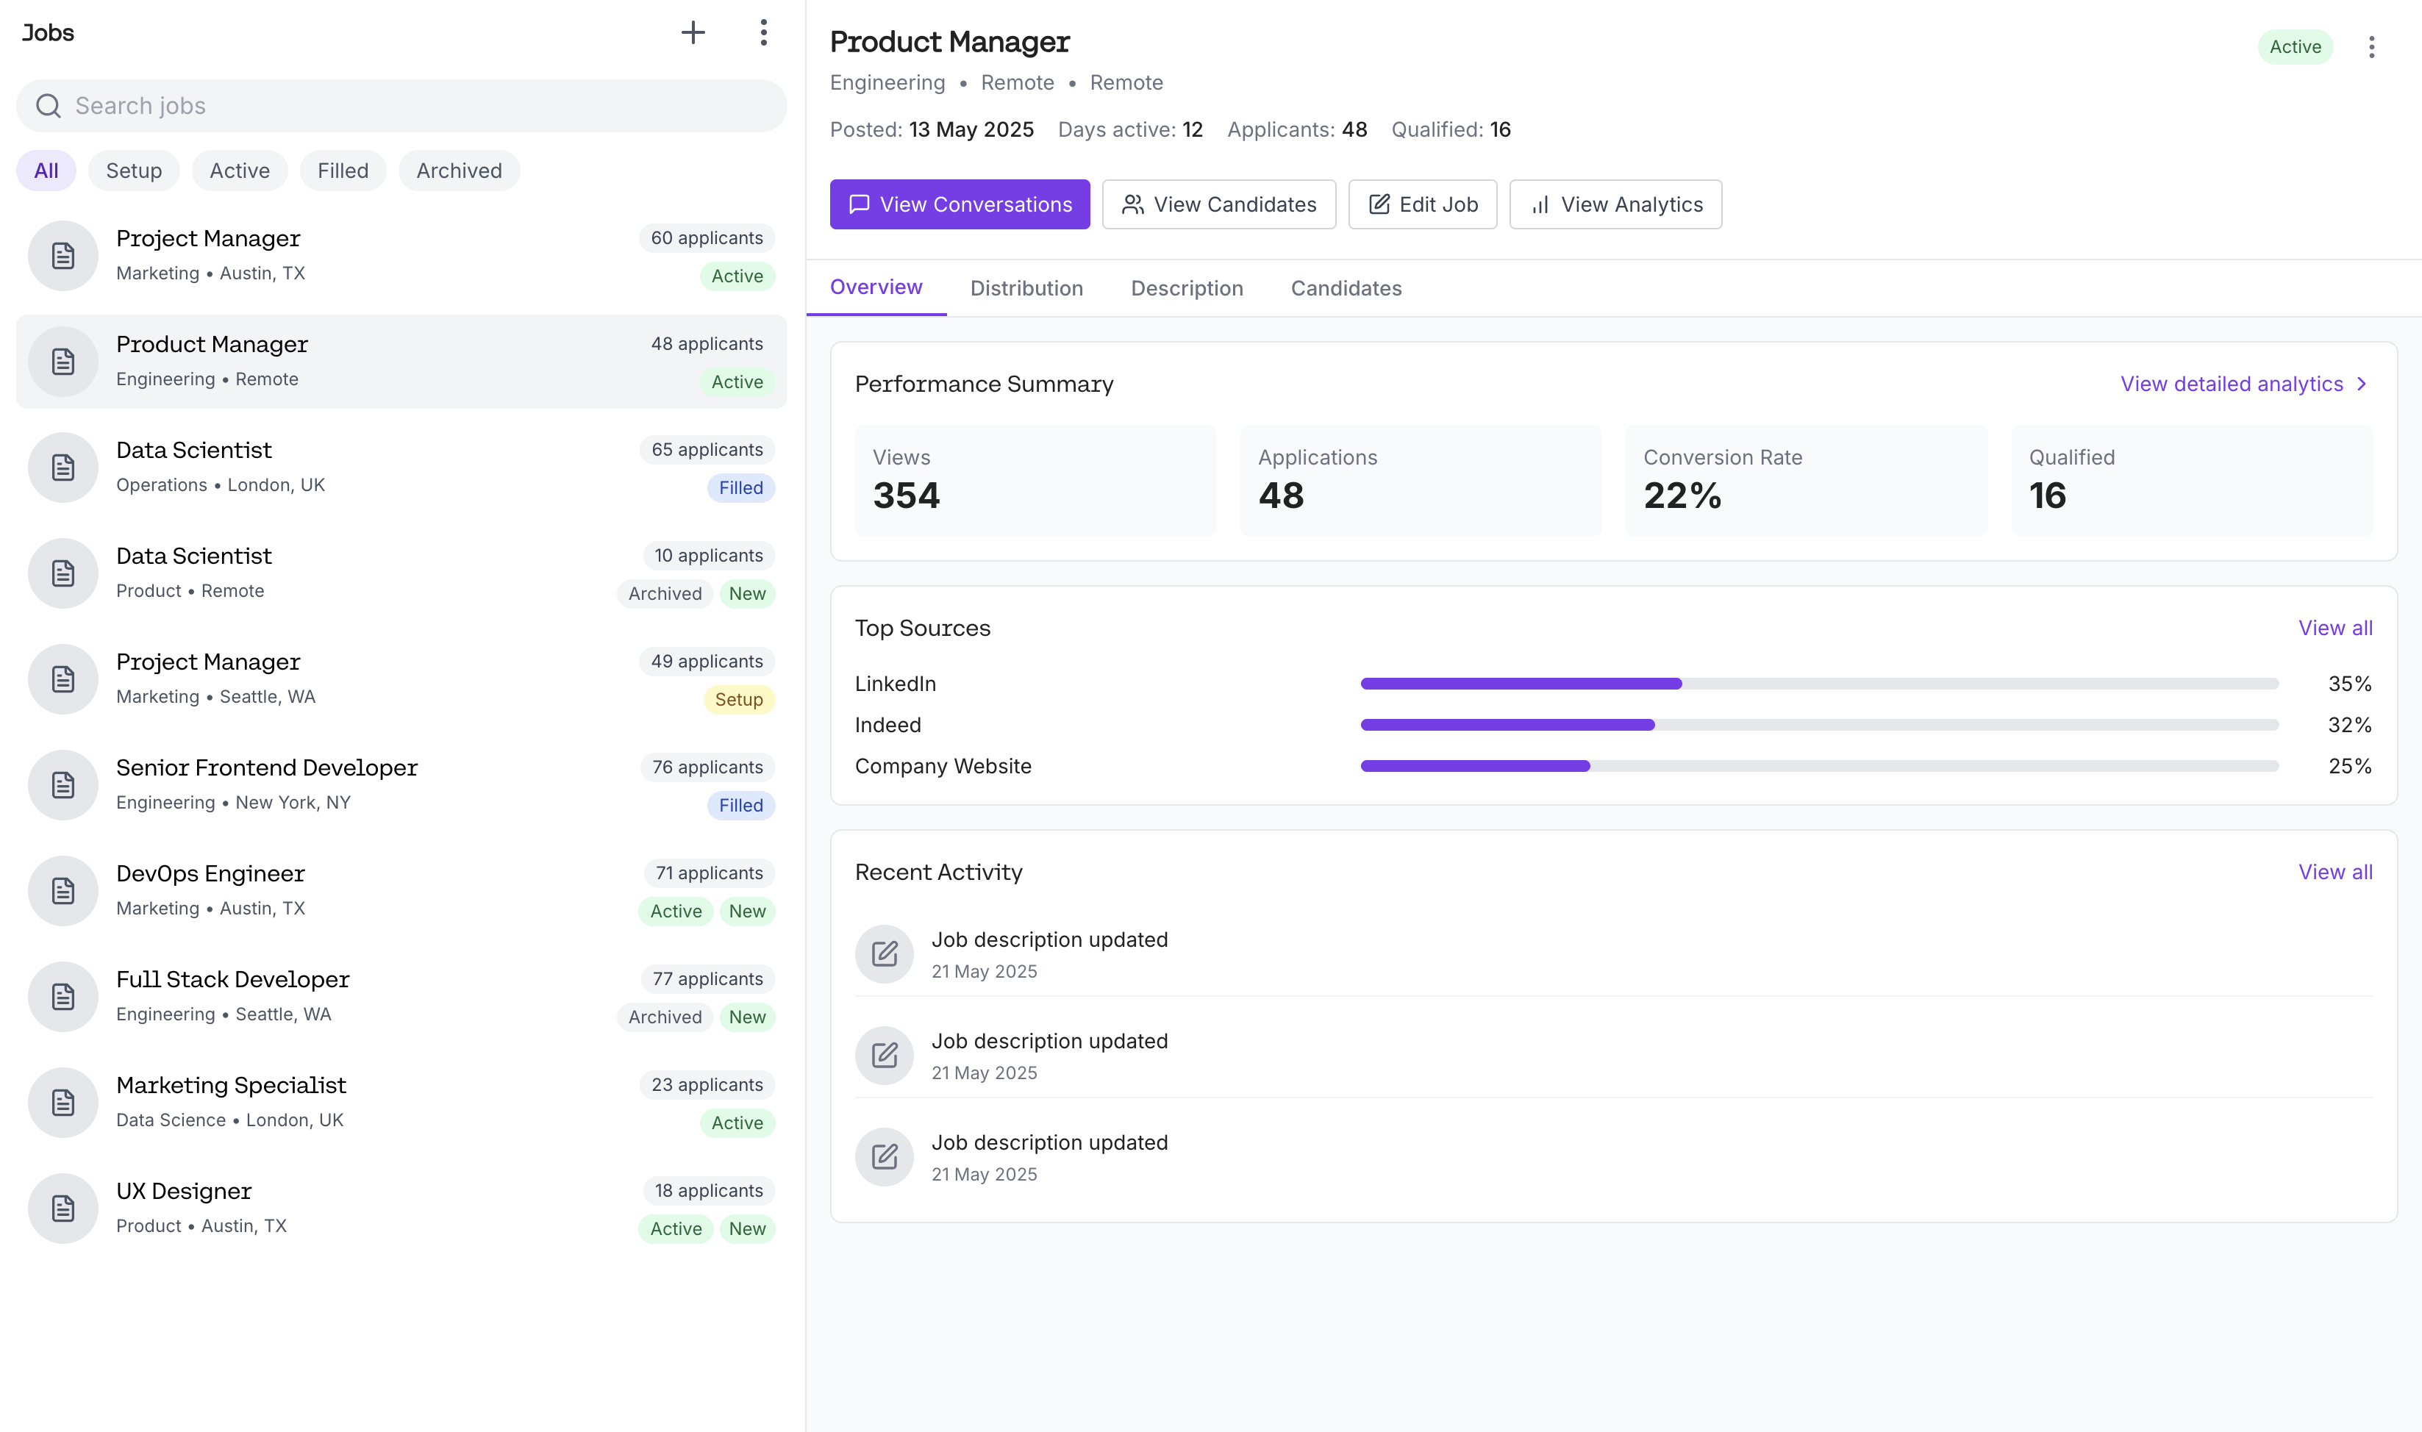Open Product Manager header kebab menu
Screen dimensions: 2422x1432
[x=2371, y=47]
